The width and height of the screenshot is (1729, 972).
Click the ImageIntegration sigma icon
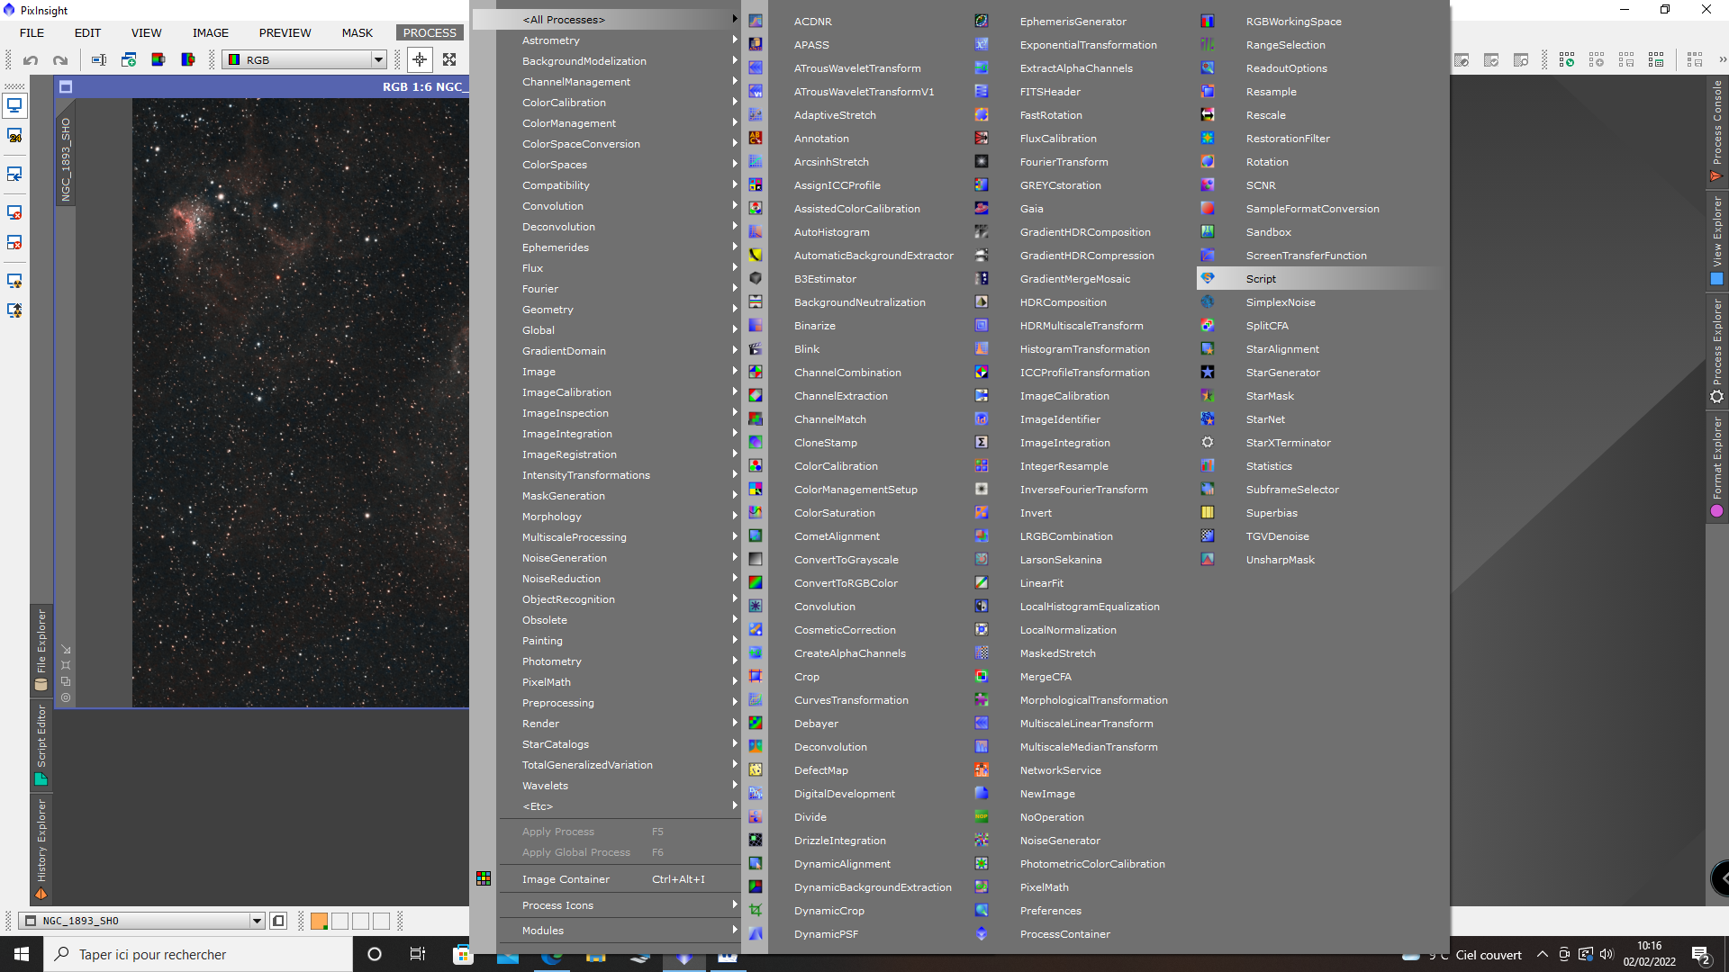pos(982,443)
